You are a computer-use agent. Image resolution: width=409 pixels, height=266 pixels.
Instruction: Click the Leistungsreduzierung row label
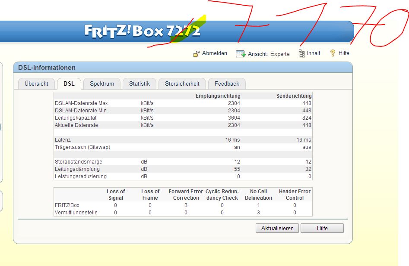click(81, 176)
